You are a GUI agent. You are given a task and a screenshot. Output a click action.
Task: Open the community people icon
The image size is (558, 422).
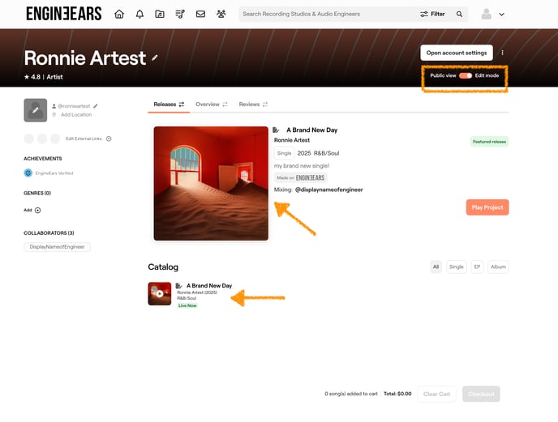tap(221, 14)
